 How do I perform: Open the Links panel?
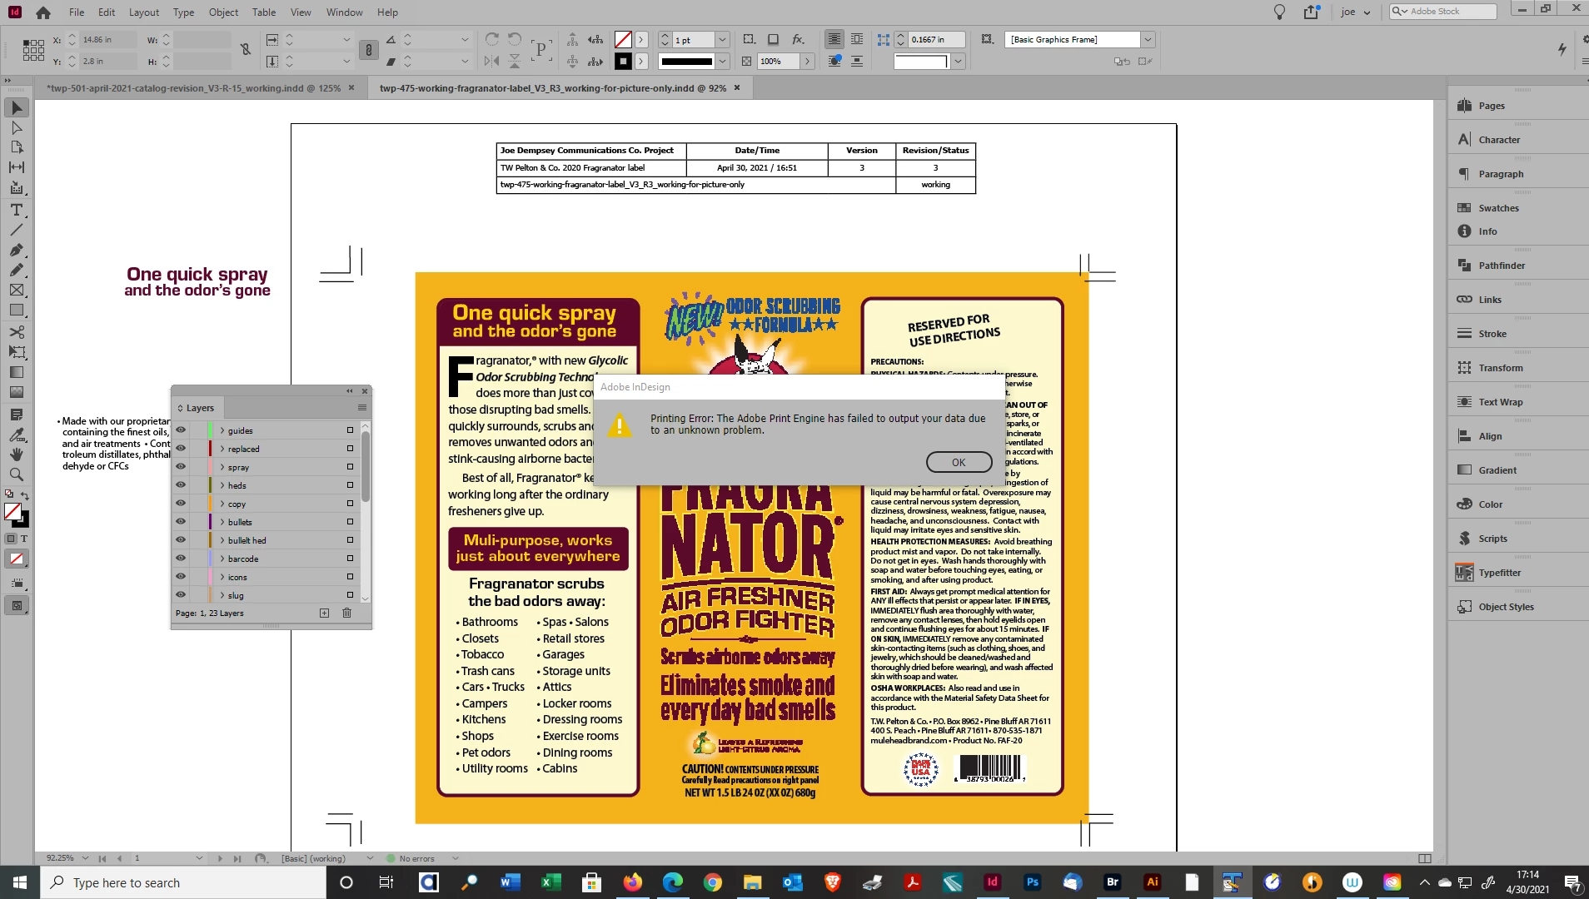pyautogui.click(x=1489, y=300)
